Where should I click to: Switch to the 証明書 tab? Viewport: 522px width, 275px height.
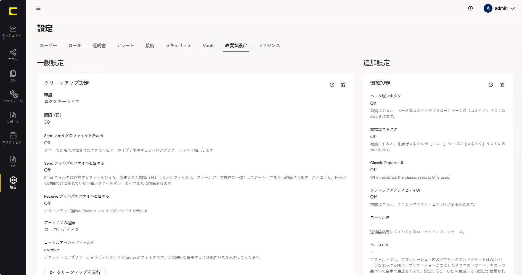pyautogui.click(x=99, y=45)
